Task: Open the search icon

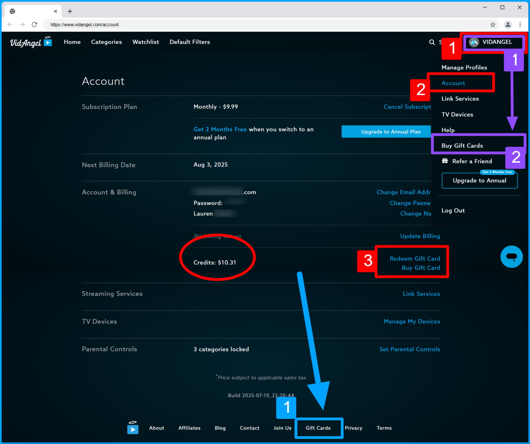Action: coord(432,42)
